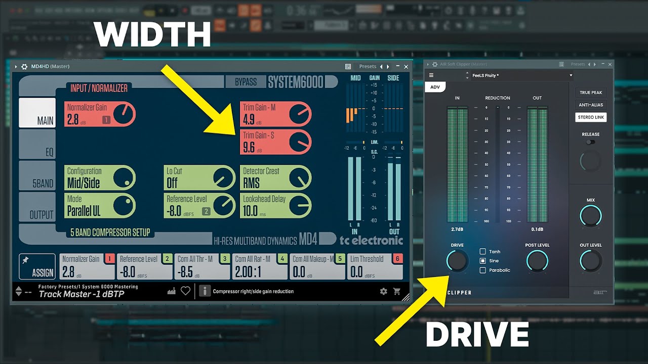Step MD4 preset with up/down arrows
This screenshot has height=364, width=648.
tap(19, 291)
